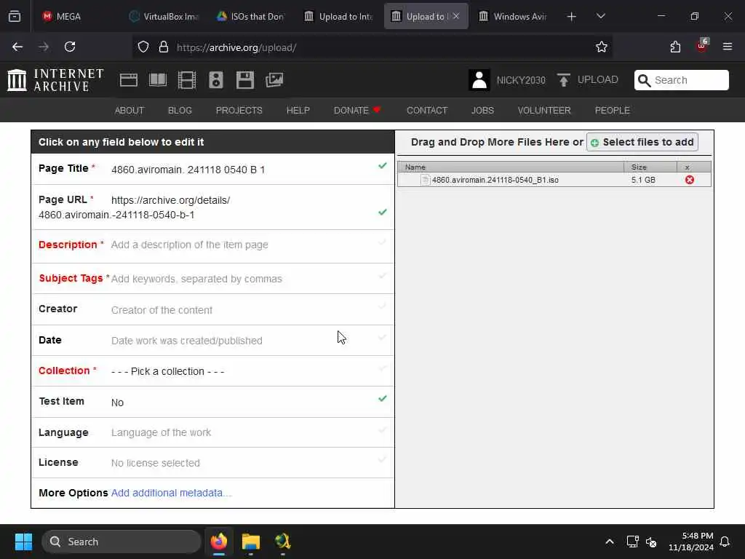Switch to the ISOs that Don't tab
The width and height of the screenshot is (745, 559).
click(252, 17)
